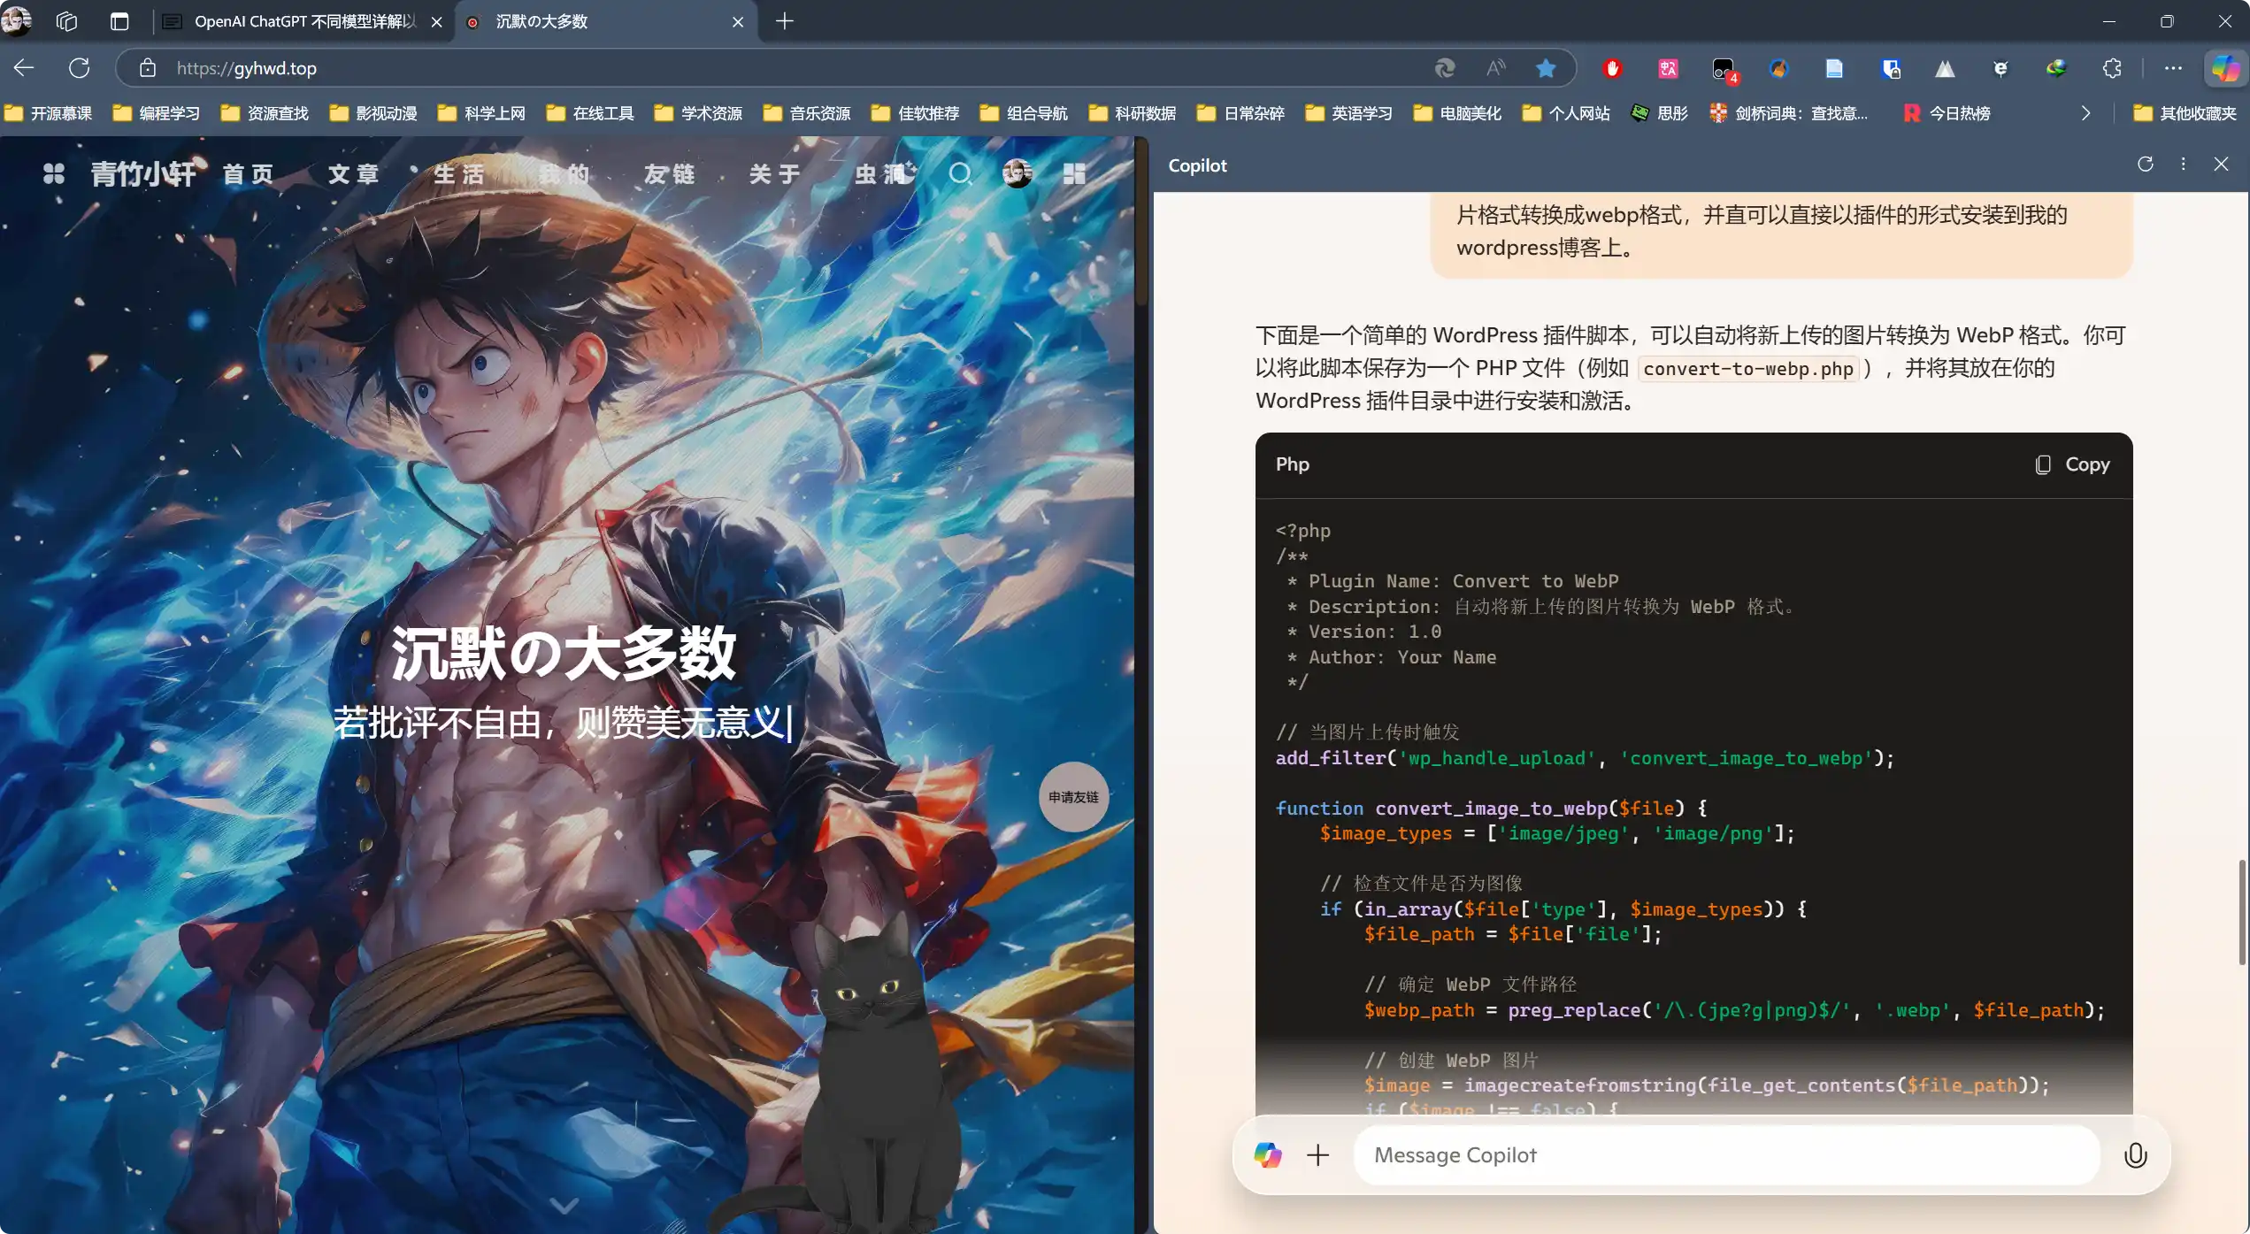Click the four-dot menu icon beside 青竹小轩
The image size is (2250, 1234).
click(54, 173)
